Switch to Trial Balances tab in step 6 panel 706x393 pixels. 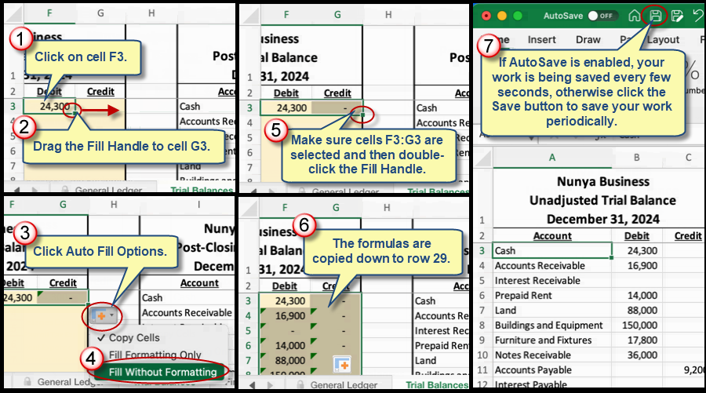437,385
